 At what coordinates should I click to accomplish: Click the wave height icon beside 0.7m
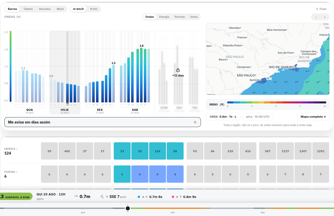[x=76, y=196]
